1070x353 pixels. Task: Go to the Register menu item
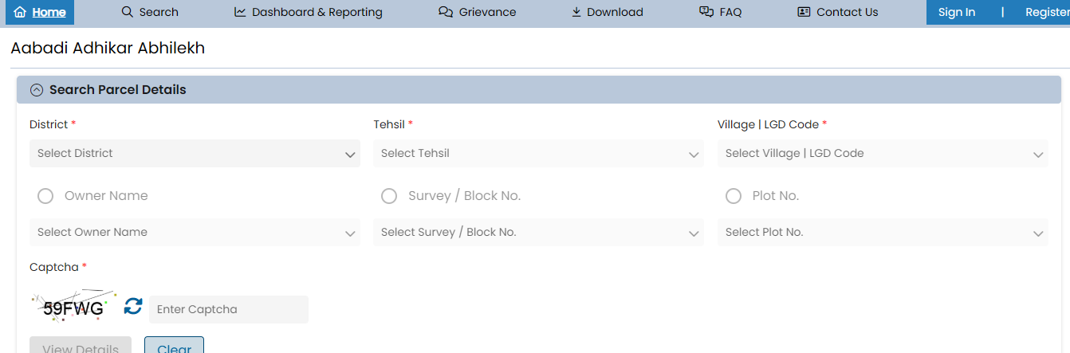tap(1046, 12)
